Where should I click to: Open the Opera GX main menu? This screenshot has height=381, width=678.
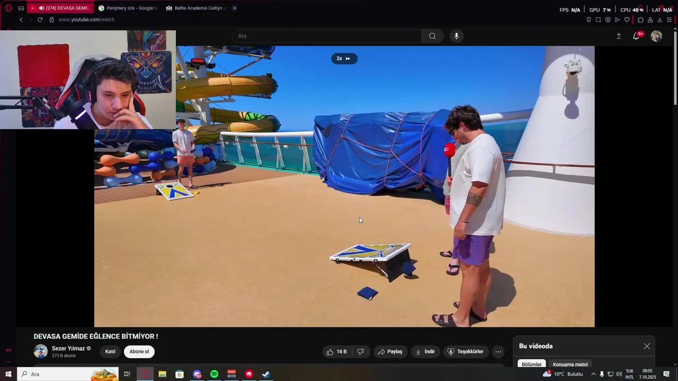8,8
